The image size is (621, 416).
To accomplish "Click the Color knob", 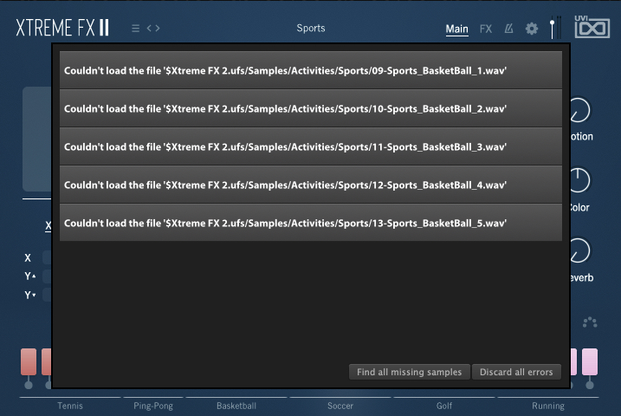I will (579, 180).
